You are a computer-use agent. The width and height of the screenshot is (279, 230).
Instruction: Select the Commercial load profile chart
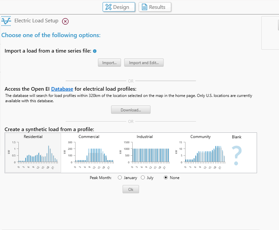coord(89,153)
